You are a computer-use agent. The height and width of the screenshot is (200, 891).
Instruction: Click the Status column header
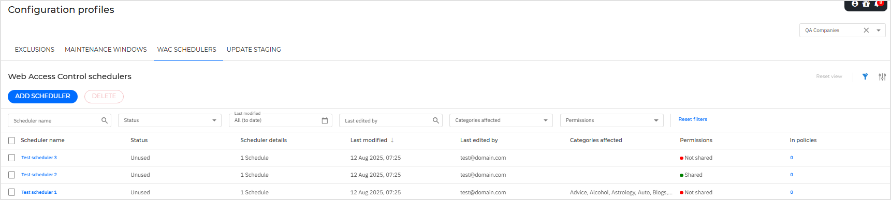point(139,140)
